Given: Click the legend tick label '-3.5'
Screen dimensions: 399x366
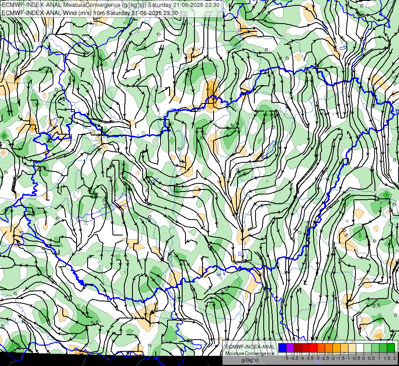Looking at the screenshot, I should tap(309, 358).
